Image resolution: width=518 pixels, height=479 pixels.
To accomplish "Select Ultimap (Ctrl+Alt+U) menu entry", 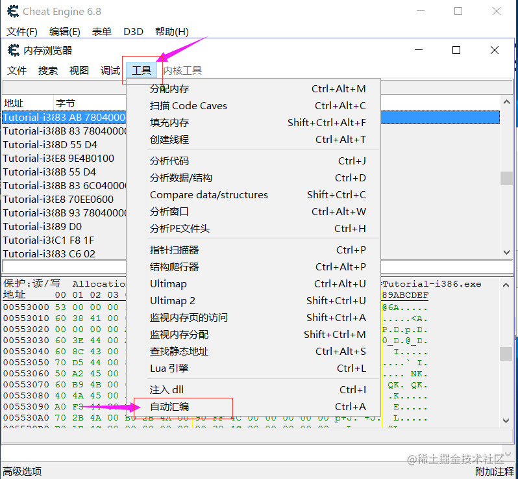I will (x=253, y=283).
